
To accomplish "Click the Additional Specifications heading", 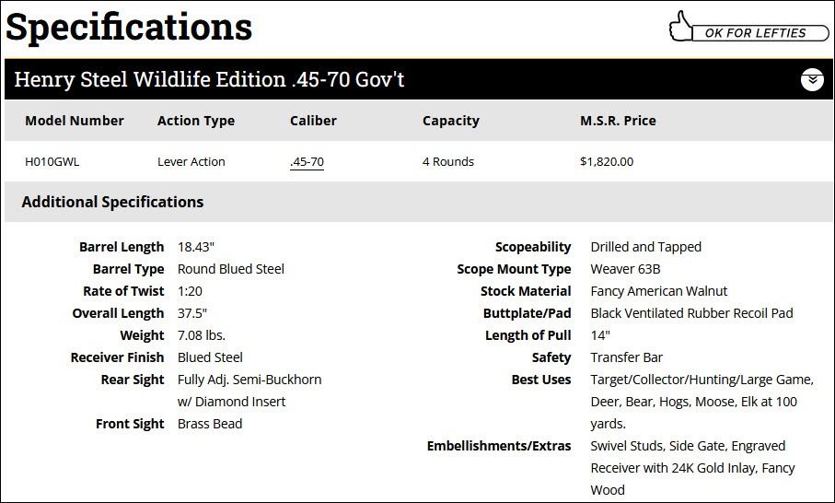I will (112, 202).
